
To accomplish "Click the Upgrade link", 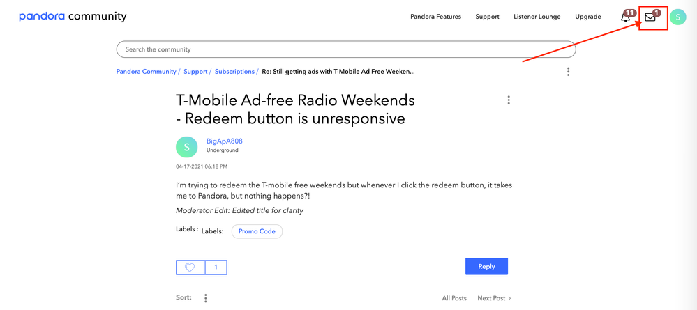I will point(587,17).
